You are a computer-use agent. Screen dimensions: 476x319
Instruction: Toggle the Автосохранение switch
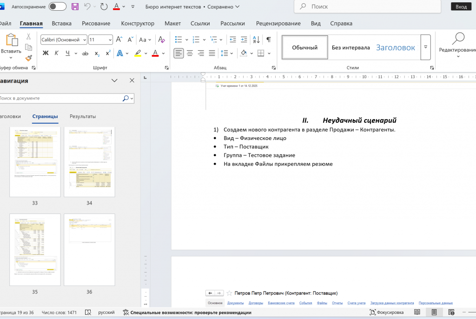tap(57, 7)
